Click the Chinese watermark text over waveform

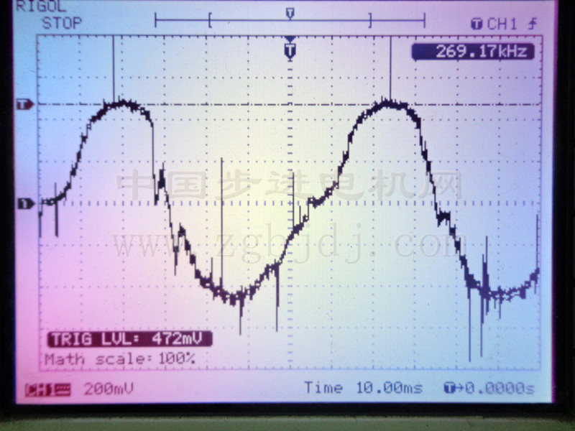pos(287,187)
